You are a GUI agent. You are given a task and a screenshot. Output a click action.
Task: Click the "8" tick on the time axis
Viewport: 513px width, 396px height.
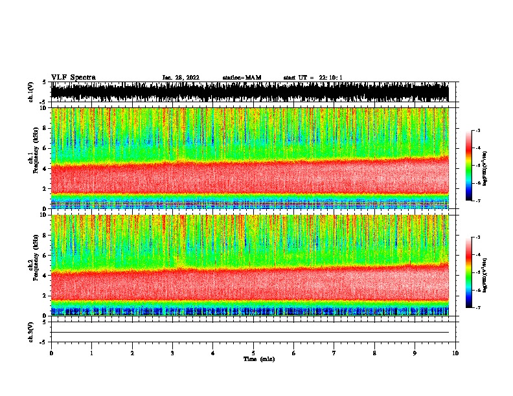374,353
